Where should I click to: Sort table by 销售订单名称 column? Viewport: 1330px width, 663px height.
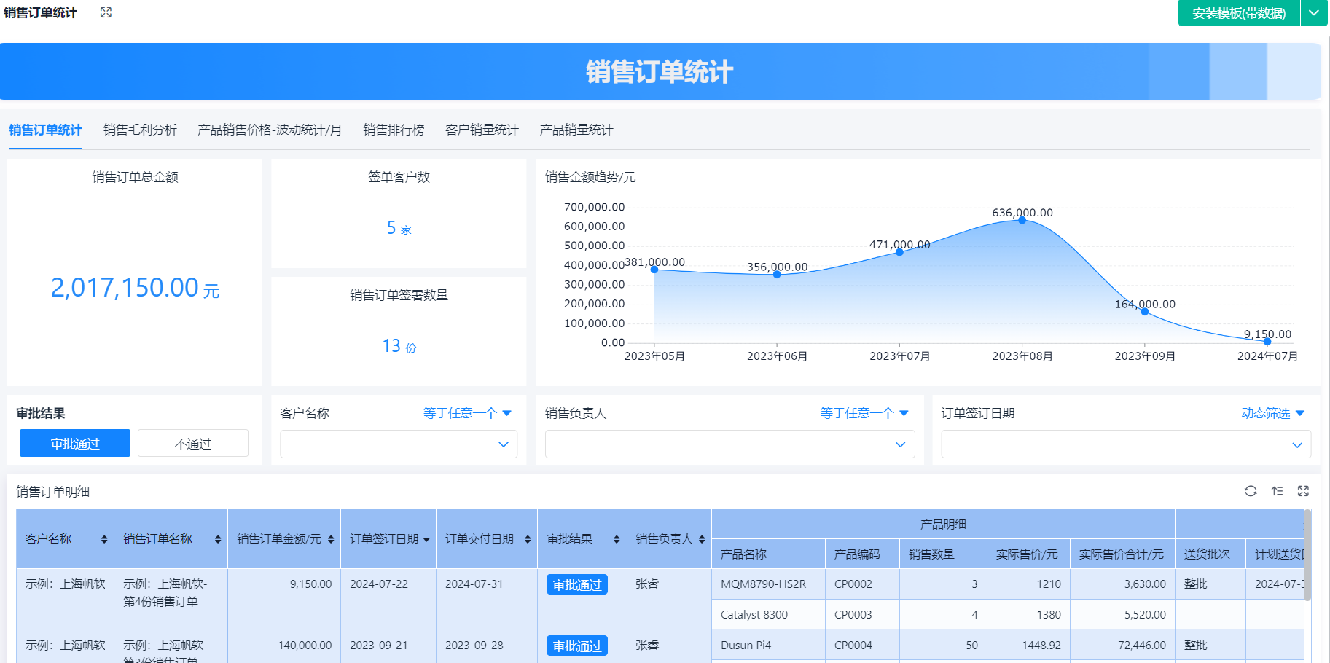pos(218,539)
